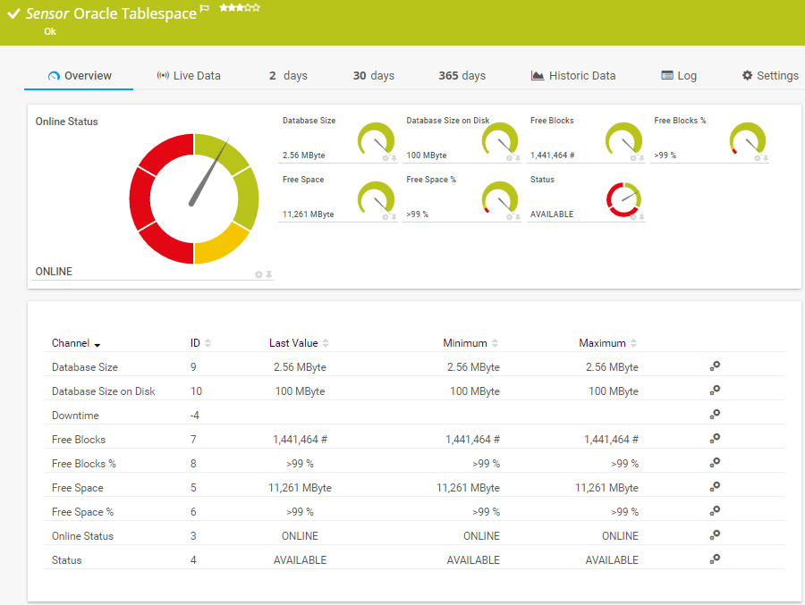Toggle pin on Status gauge
Viewport: 805px width, 605px height.
pyautogui.click(x=641, y=217)
